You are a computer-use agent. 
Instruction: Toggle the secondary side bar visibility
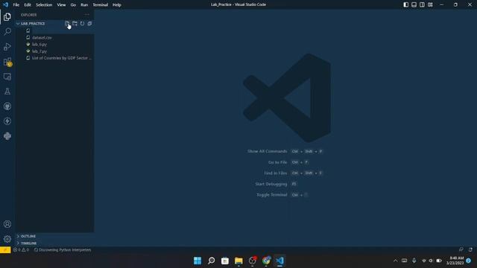point(422,4)
